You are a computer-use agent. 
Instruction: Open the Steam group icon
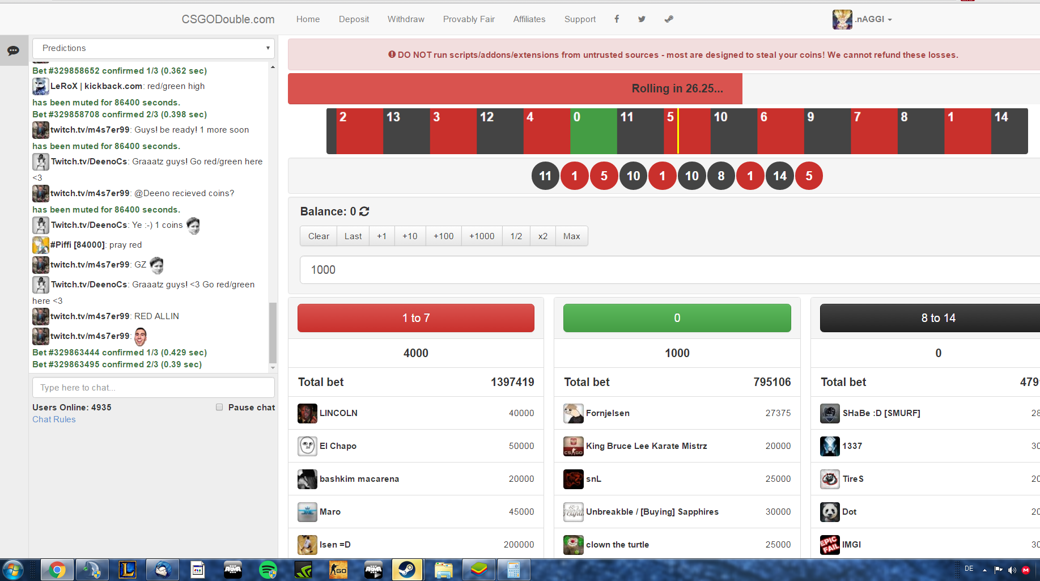click(669, 19)
